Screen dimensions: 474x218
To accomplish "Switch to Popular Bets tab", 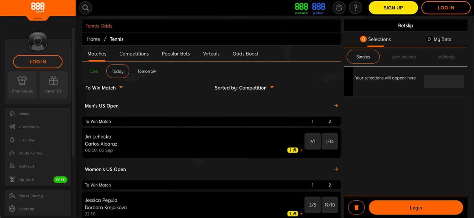I will click(x=176, y=54).
